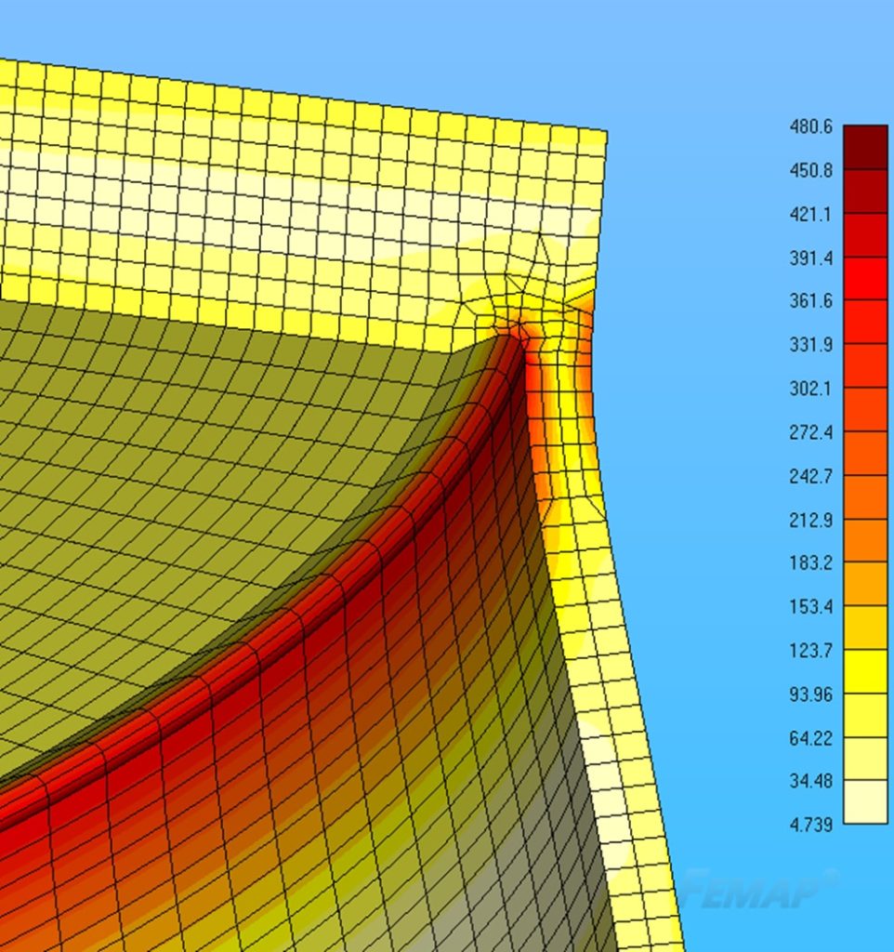Pick the 153.4 legend label
Viewport: 894px width, 952px height.
(811, 607)
